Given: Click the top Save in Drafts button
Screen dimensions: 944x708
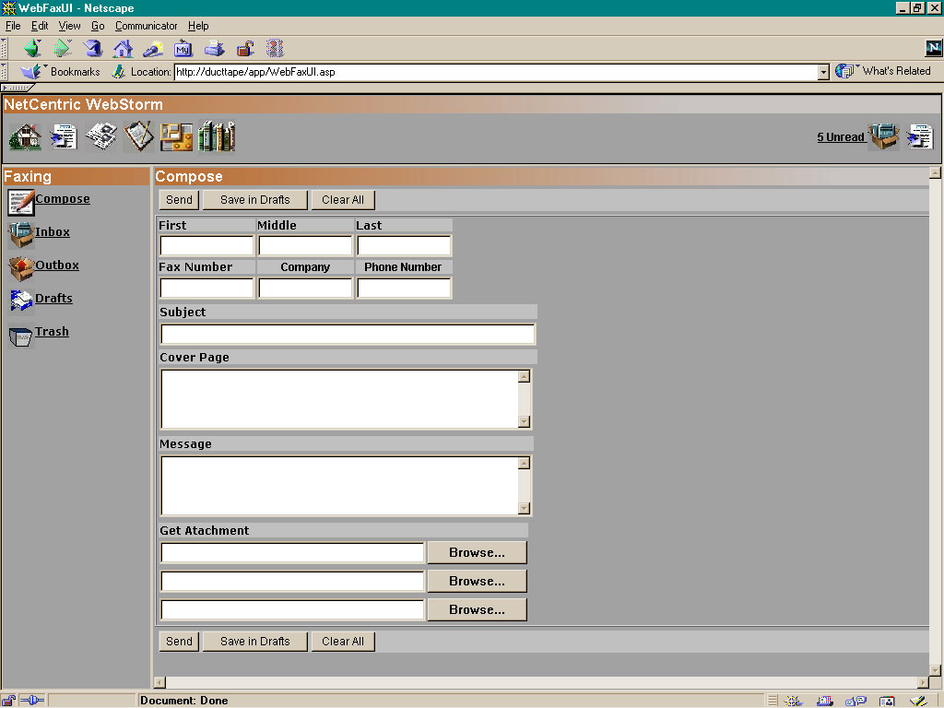Looking at the screenshot, I should [x=254, y=200].
